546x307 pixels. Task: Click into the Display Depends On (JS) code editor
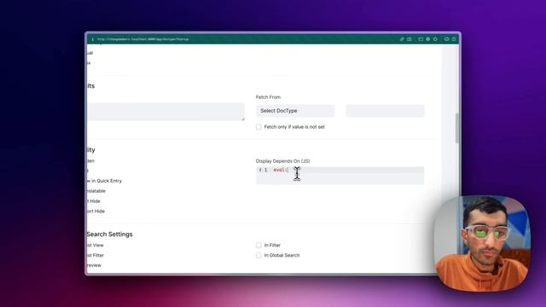(x=340, y=176)
